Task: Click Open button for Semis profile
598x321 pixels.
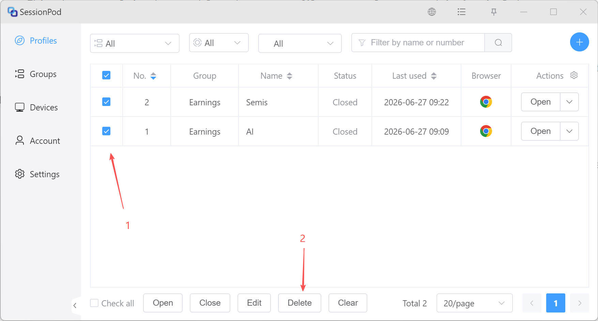Action: pyautogui.click(x=540, y=102)
